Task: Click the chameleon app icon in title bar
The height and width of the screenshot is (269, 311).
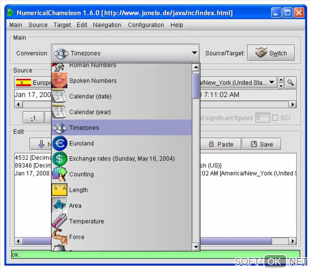Action: click(10, 13)
